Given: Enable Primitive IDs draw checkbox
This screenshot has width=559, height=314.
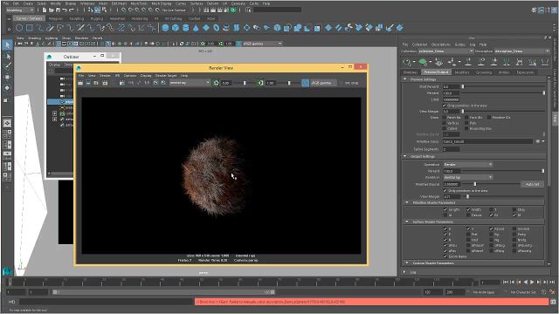Looking at the screenshot, I should coord(489,117).
